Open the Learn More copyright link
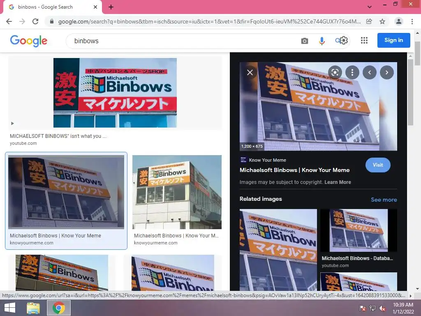421x316 pixels. tap(338, 182)
